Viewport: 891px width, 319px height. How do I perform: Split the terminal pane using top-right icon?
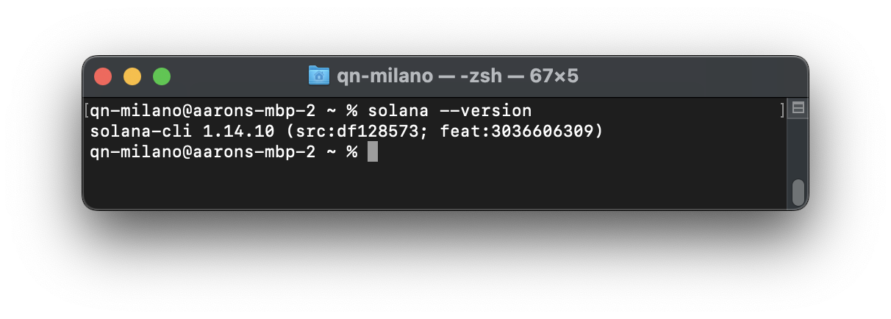pos(798,109)
